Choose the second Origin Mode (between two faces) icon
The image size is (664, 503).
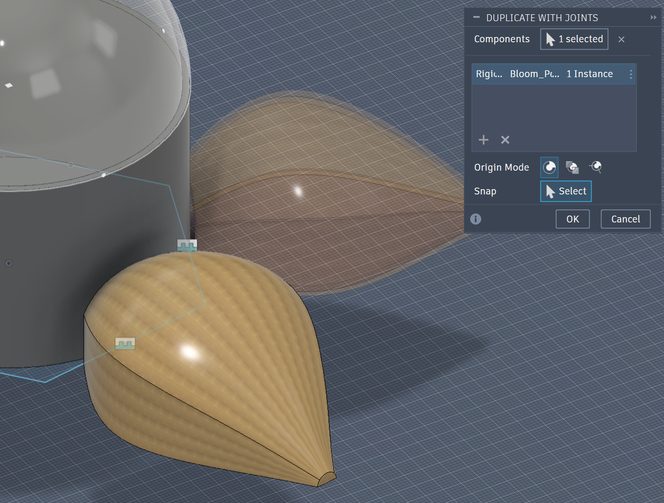pyautogui.click(x=572, y=167)
